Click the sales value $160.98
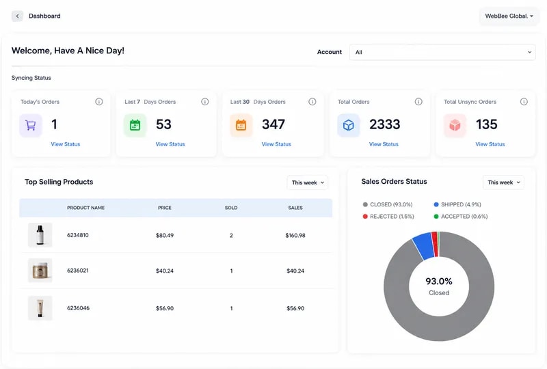This screenshot has width=547, height=369. tap(295, 236)
